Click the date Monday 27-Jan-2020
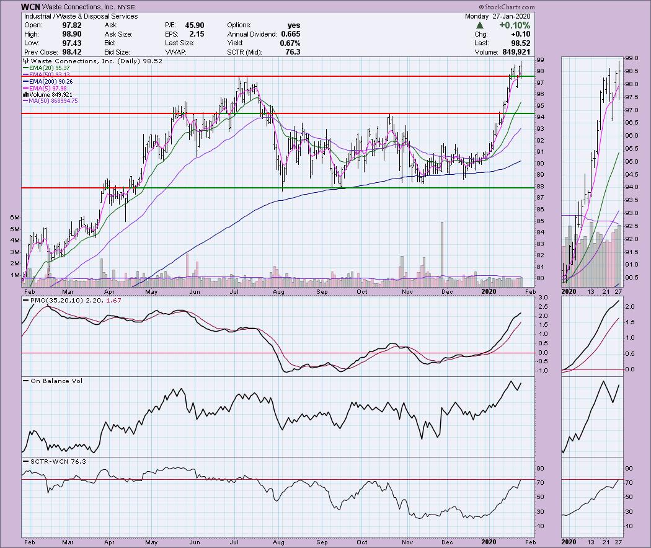Viewport: 651px width, 548px height. pyautogui.click(x=497, y=16)
